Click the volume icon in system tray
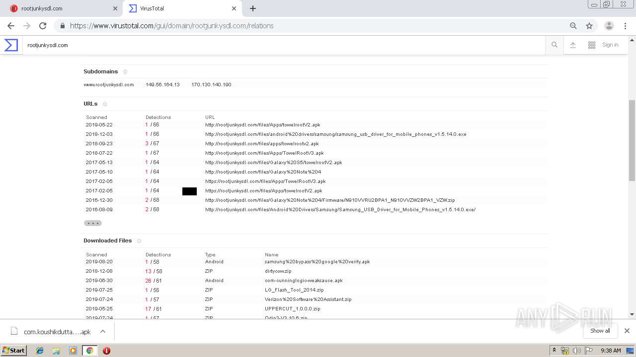Image resolution: width=636 pixels, height=357 pixels. (576, 351)
